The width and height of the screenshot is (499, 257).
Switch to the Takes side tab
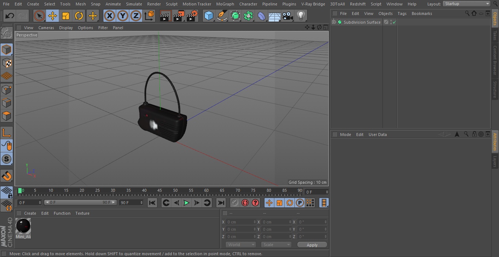coord(495,35)
